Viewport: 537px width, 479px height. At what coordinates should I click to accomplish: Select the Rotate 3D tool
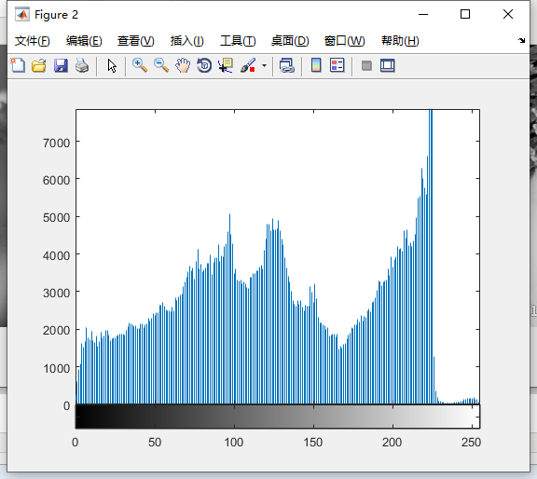pos(204,65)
